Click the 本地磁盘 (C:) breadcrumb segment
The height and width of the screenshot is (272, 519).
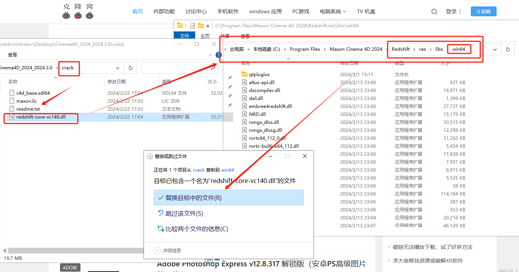point(267,49)
